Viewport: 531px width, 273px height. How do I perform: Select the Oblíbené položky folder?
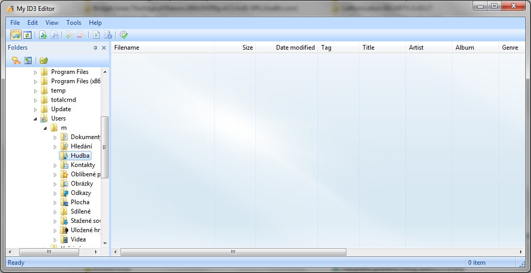click(85, 174)
